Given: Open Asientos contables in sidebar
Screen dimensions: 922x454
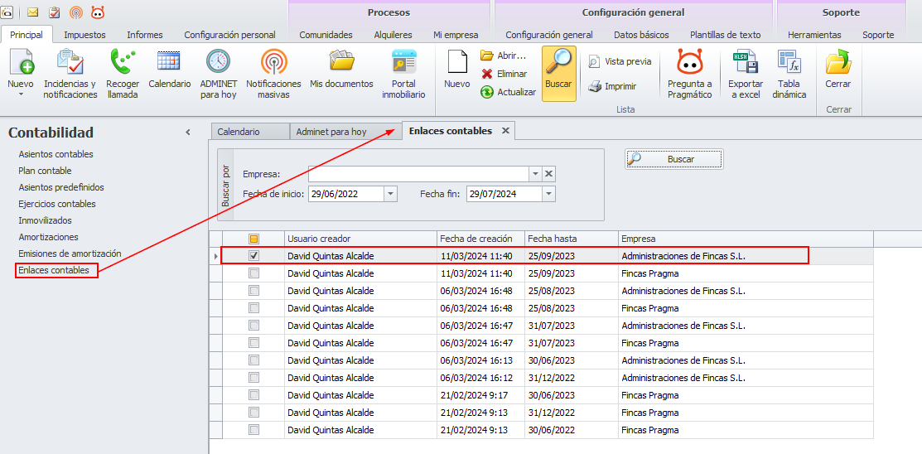Looking at the screenshot, I should tap(56, 154).
